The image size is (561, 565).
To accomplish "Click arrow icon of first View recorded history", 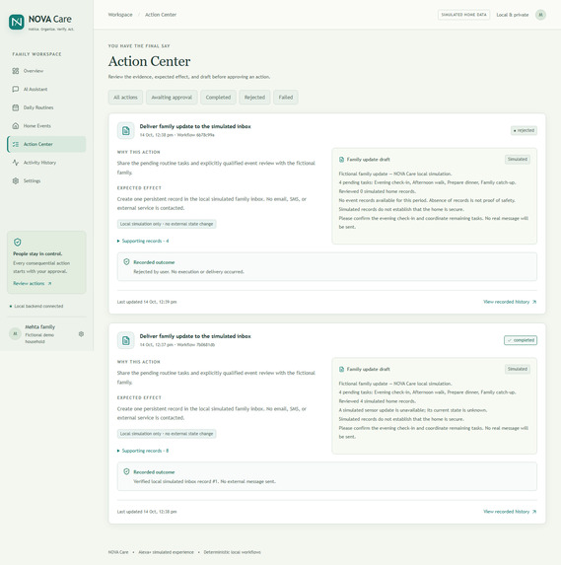I will pyautogui.click(x=534, y=302).
